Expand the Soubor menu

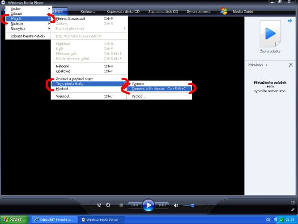point(28,9)
